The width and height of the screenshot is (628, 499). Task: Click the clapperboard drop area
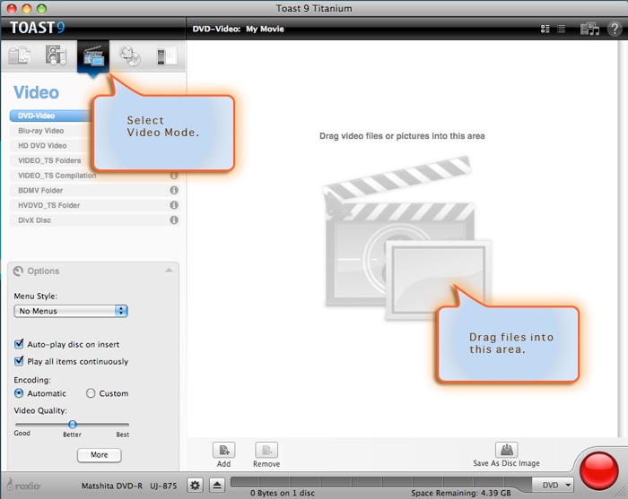(407, 238)
